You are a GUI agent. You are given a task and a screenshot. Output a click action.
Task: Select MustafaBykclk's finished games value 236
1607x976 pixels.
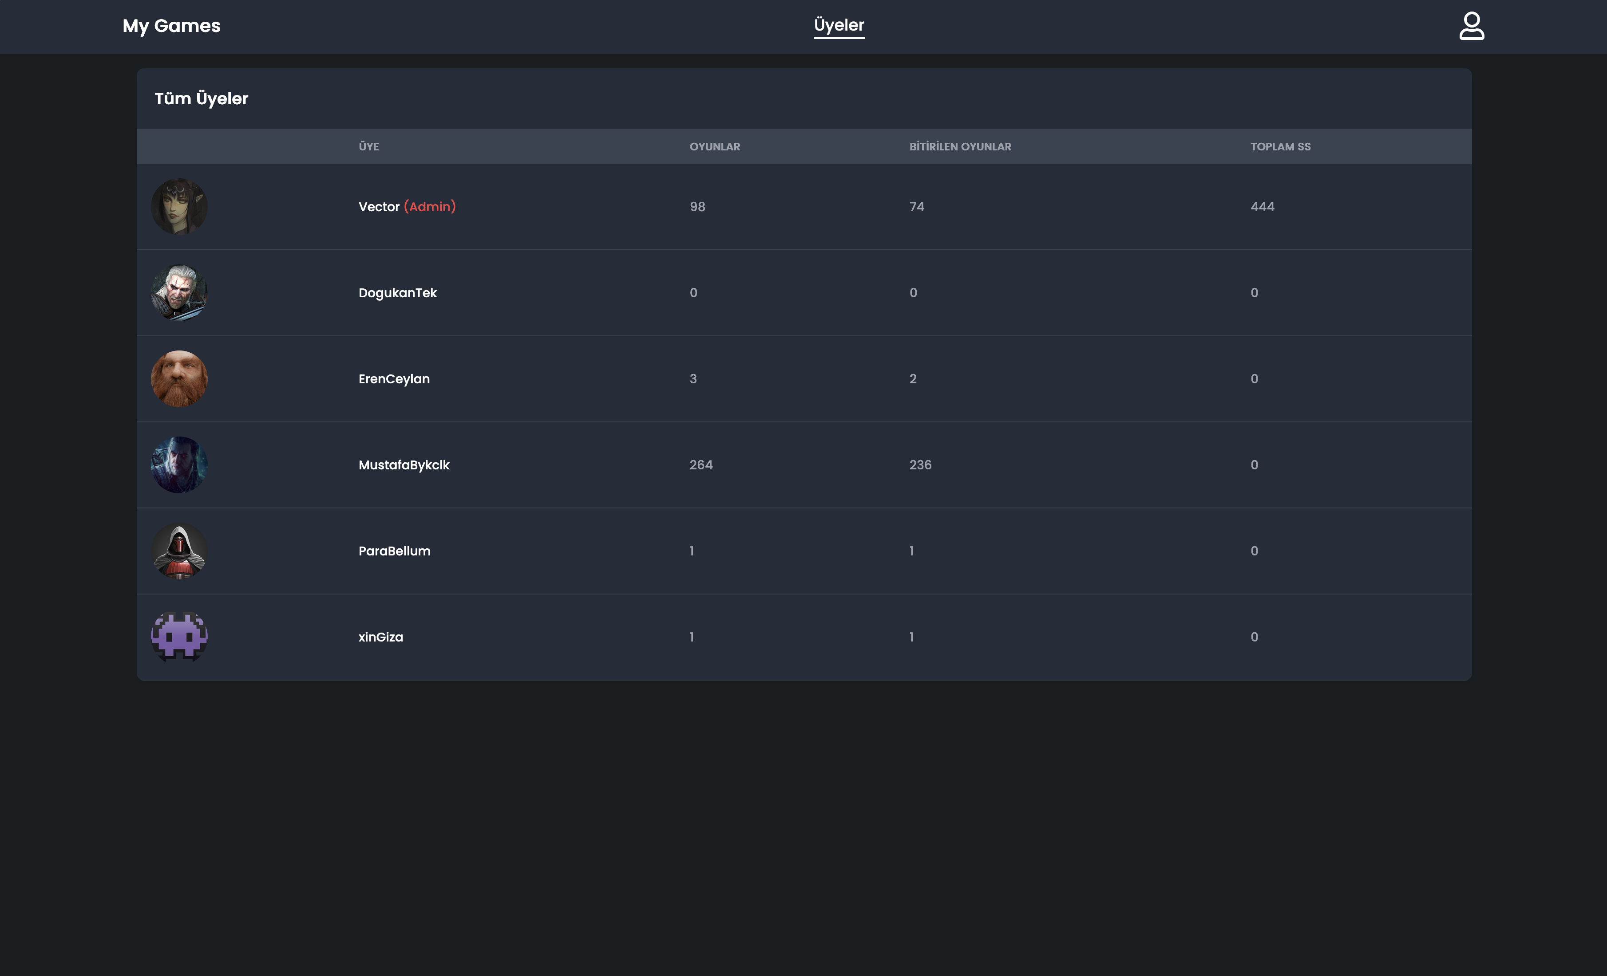point(920,465)
